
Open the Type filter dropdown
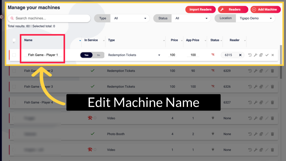(130, 18)
